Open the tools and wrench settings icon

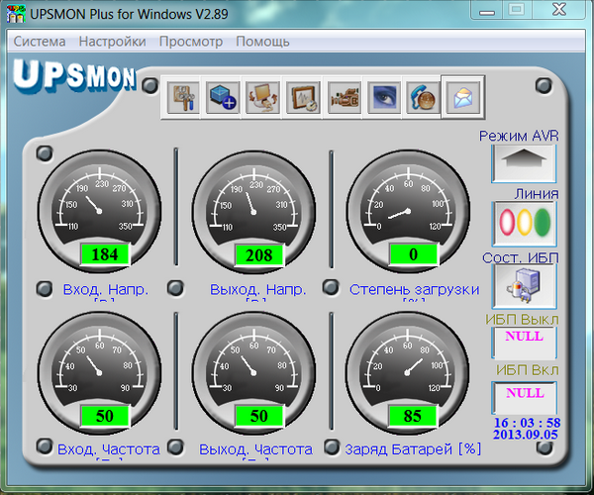(183, 98)
